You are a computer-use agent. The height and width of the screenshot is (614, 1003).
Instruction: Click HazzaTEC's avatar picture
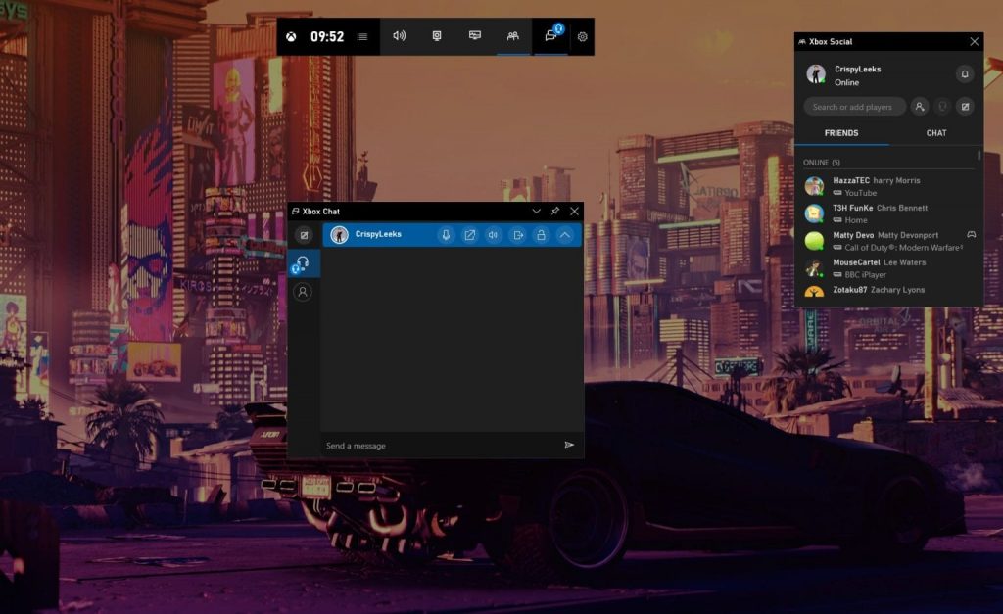click(814, 186)
